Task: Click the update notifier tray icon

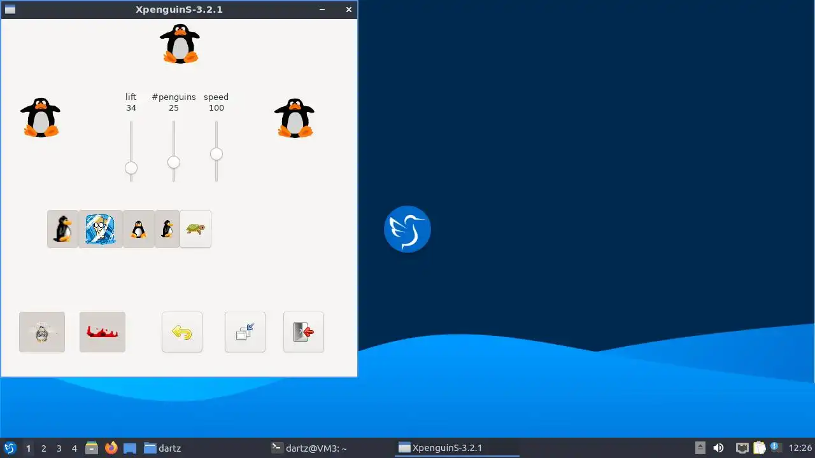Action: (776, 447)
